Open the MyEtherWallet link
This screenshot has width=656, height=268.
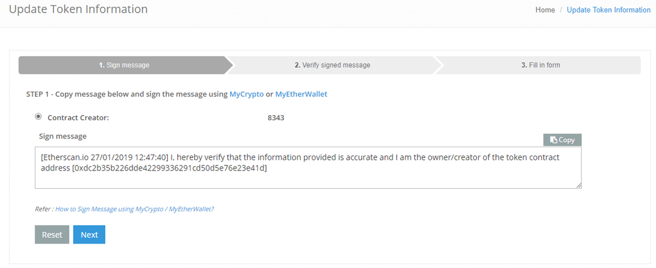(x=301, y=94)
